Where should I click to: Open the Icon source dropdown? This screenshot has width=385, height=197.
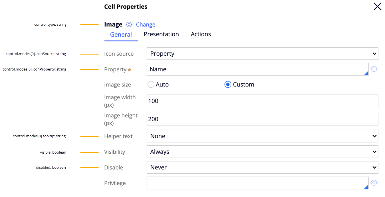click(262, 54)
